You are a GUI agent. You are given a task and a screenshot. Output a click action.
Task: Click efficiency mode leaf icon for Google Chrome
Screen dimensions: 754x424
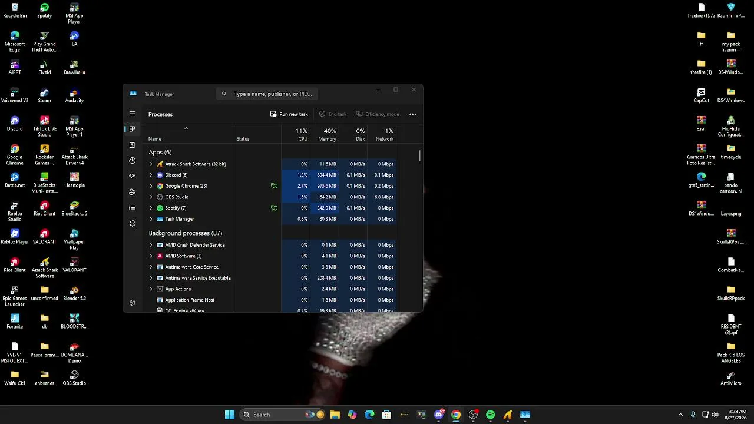click(274, 186)
